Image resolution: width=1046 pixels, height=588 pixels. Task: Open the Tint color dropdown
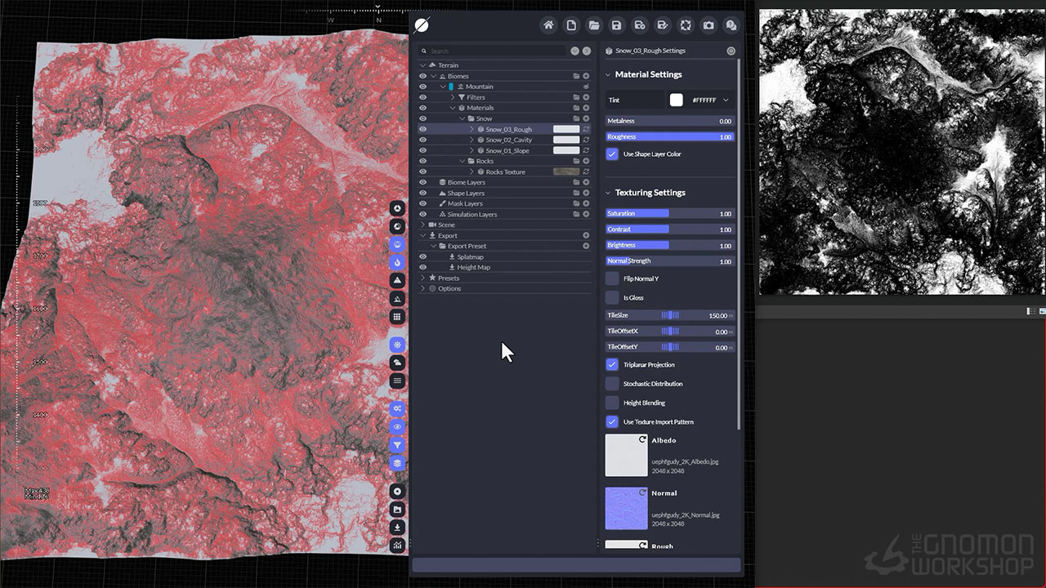[x=726, y=100]
